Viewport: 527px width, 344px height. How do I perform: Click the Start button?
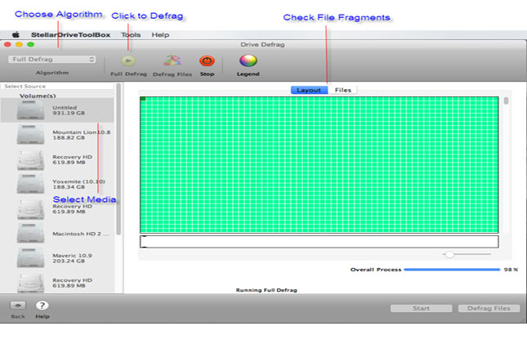tap(421, 308)
